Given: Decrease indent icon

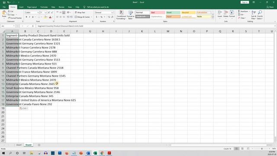Looking at the screenshot, I should point(68,17).
